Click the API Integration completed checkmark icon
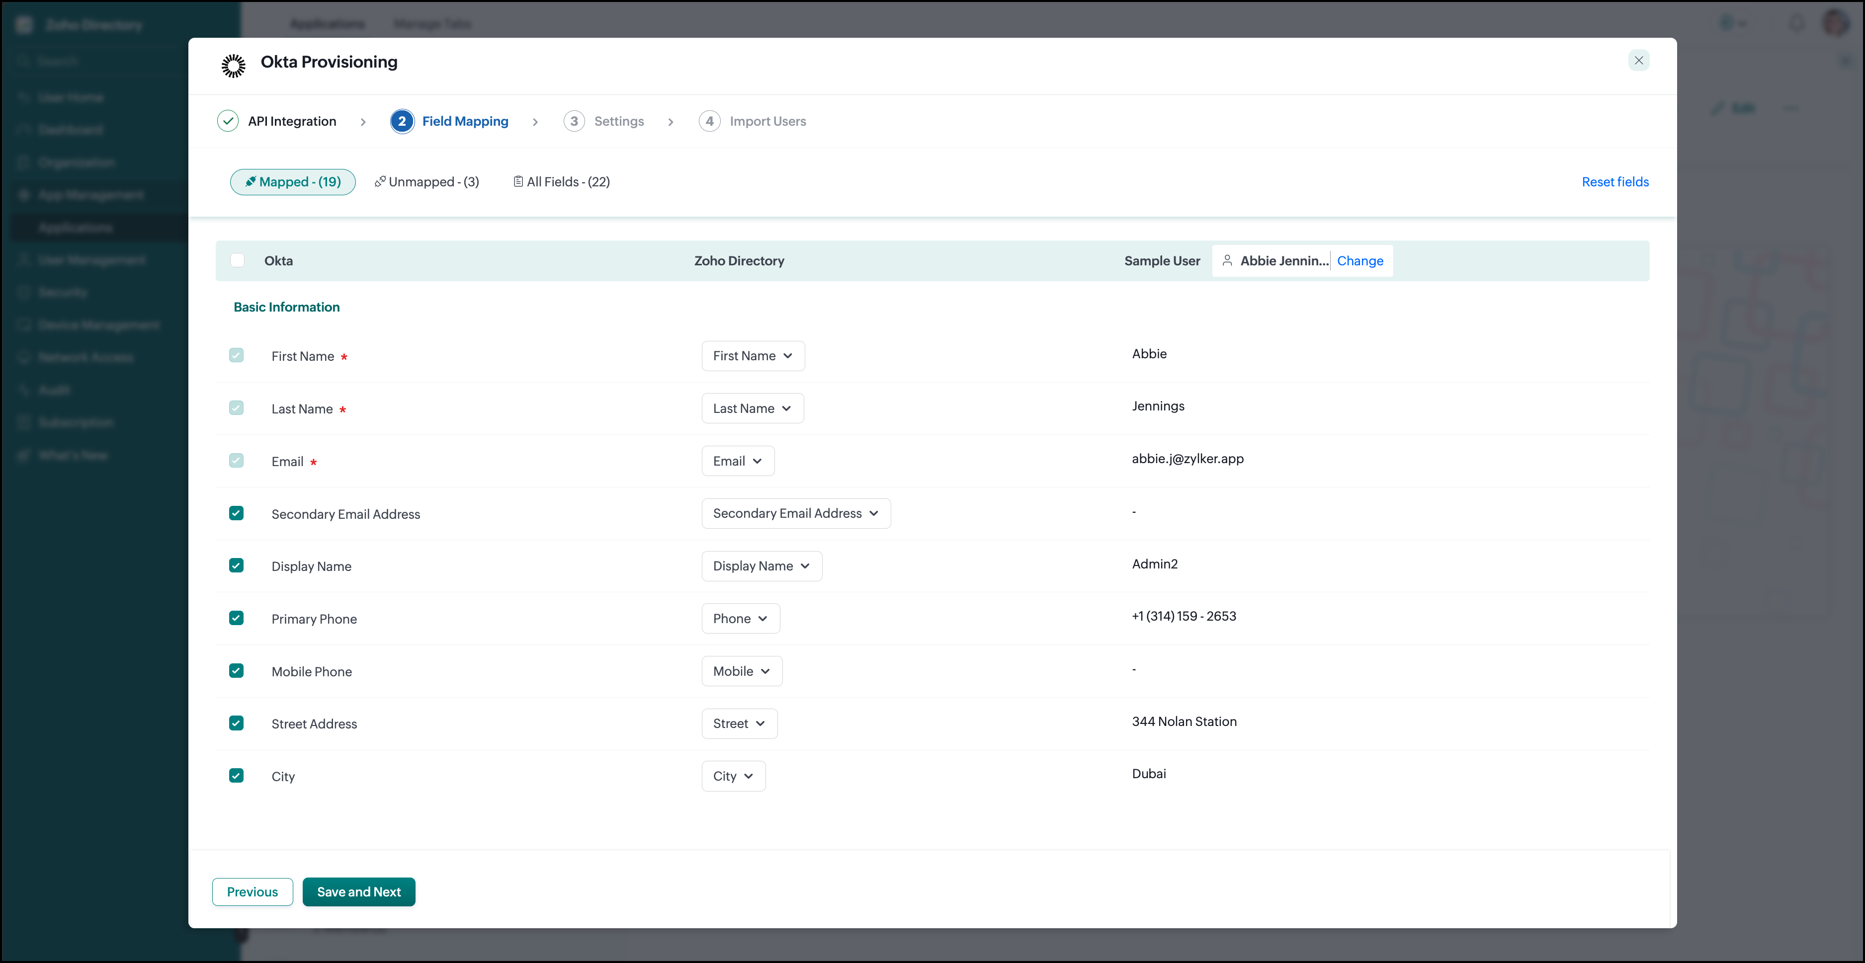Screen dimensions: 1865x963 (x=228, y=121)
